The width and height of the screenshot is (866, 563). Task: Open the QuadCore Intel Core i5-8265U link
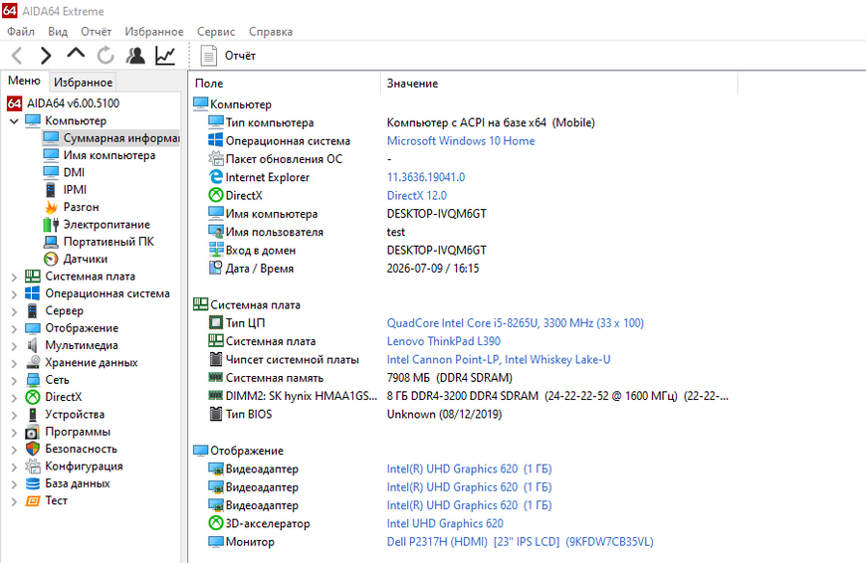point(516,323)
